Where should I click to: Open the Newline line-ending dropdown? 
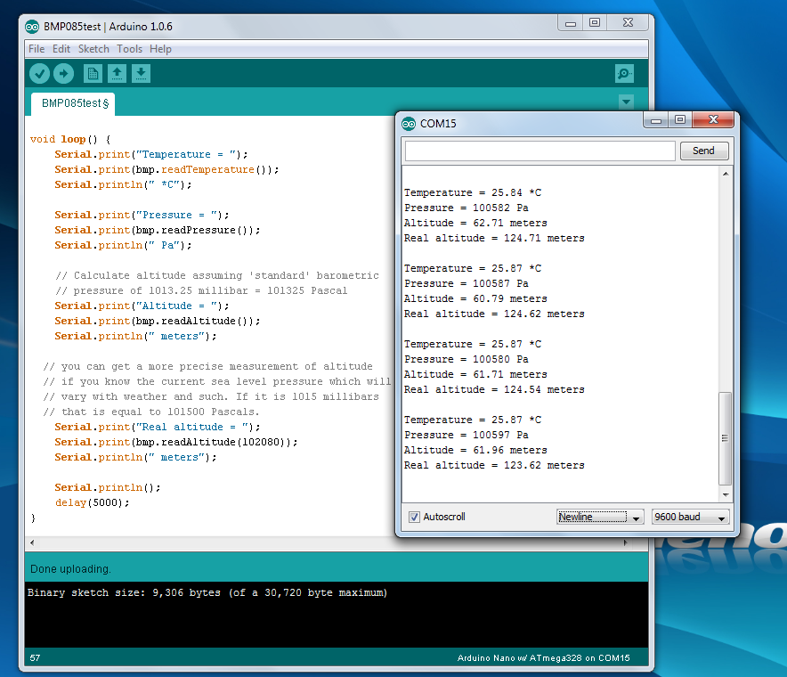coord(600,517)
